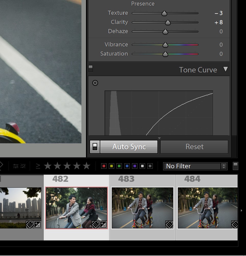The image size is (246, 256).
Task: Filter by edited photos icon
Action: 16,166
